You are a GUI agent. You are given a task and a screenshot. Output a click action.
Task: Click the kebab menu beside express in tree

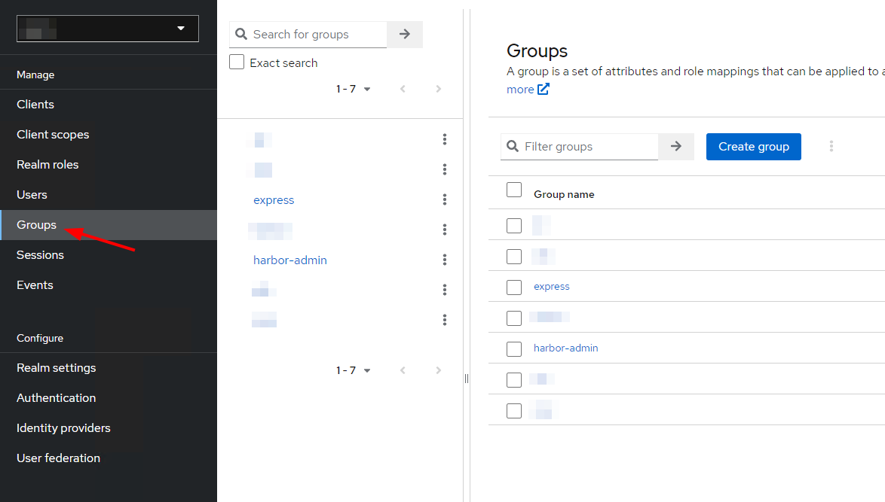(445, 199)
